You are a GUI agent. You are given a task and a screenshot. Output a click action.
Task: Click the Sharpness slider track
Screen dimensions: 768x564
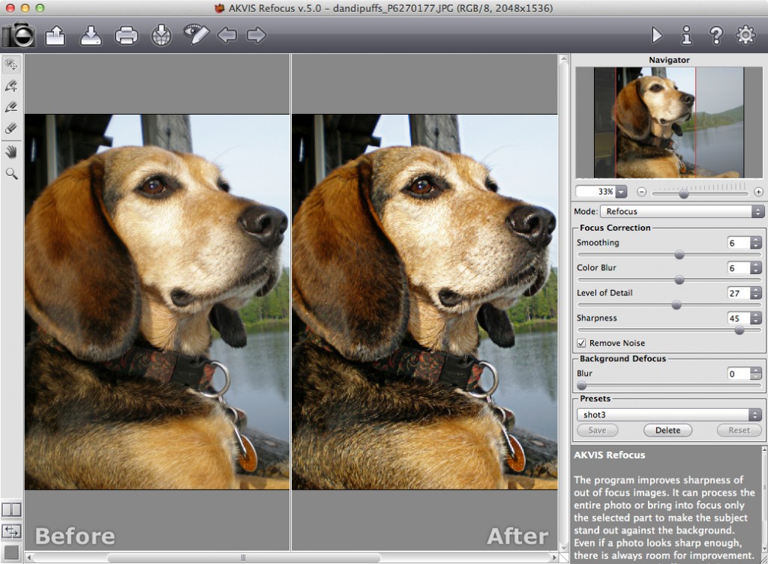tap(669, 330)
